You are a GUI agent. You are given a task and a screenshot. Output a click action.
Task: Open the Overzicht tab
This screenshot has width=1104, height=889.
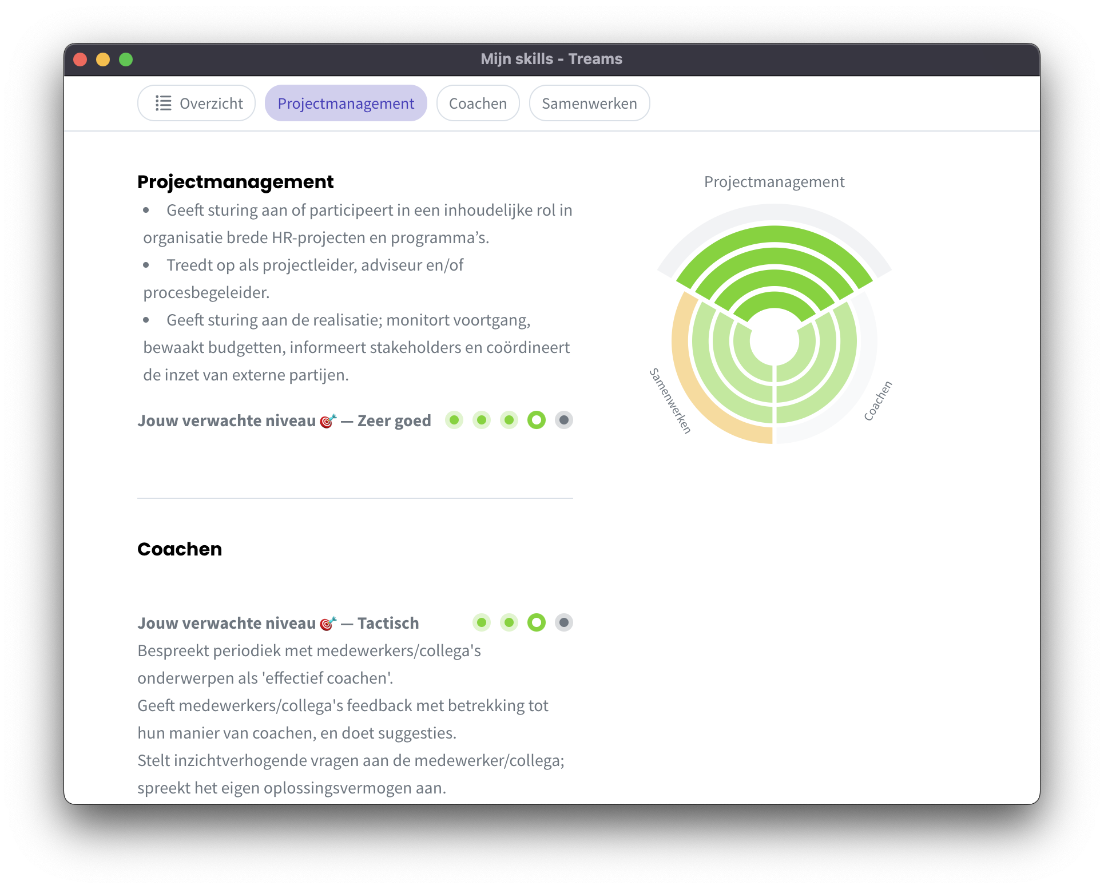coord(197,104)
